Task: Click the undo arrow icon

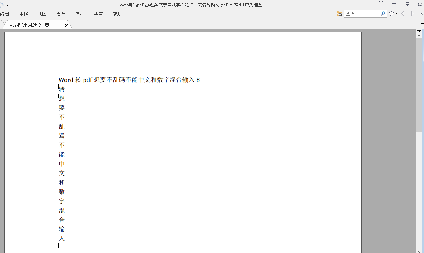Action: (x=2, y=4)
